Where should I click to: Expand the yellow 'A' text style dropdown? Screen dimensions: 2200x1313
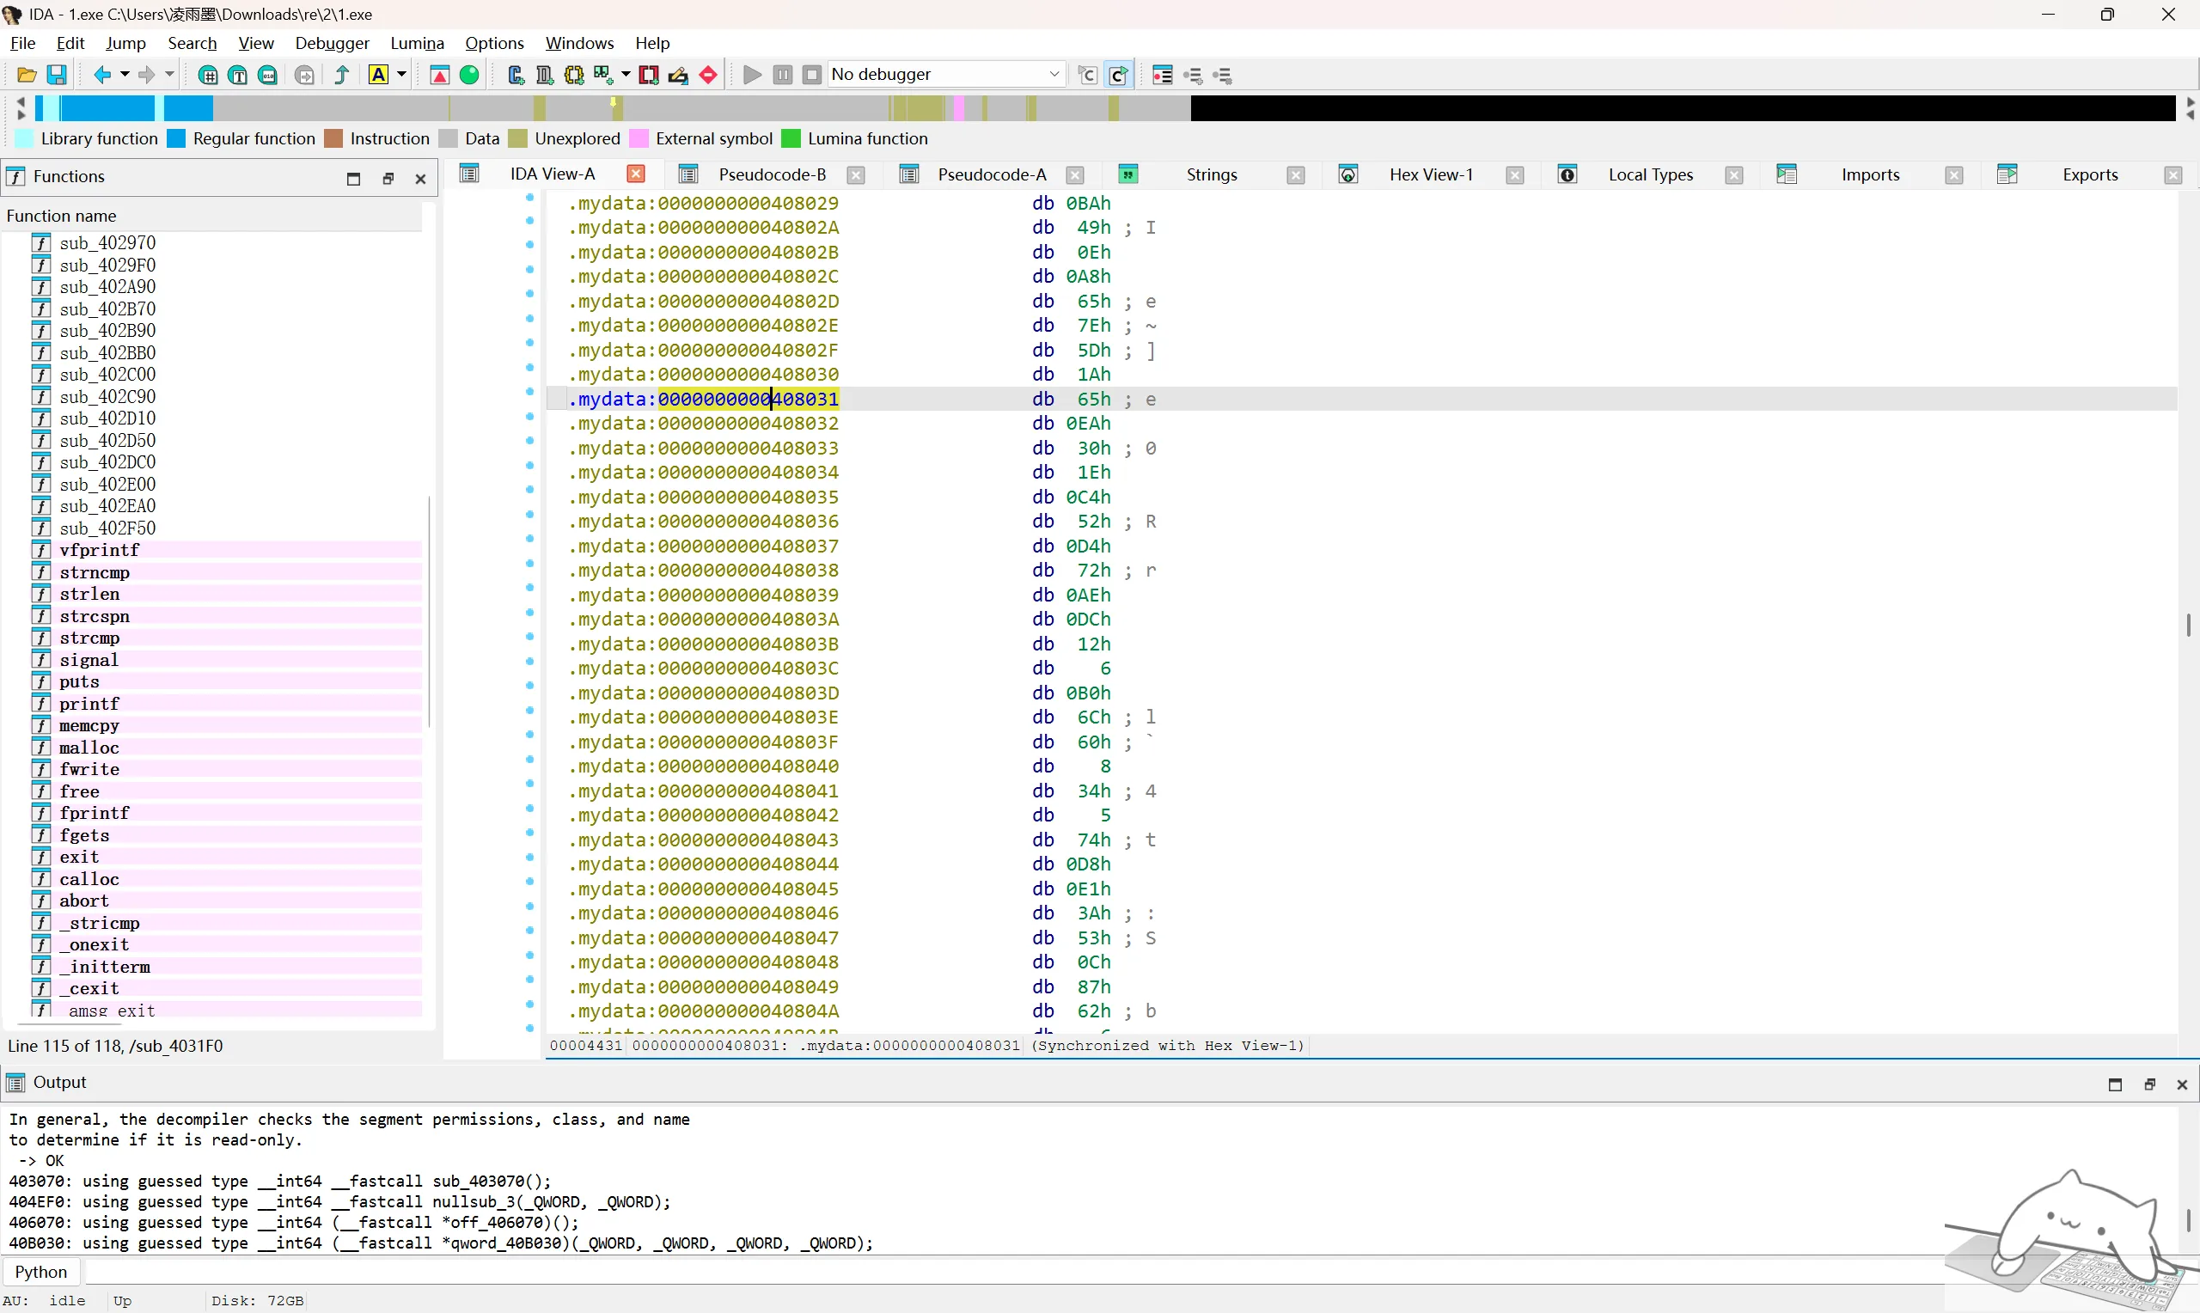click(401, 76)
